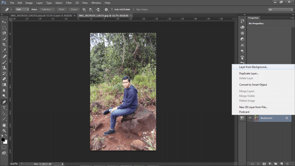Click the lock icon on Background layer

(x=287, y=118)
